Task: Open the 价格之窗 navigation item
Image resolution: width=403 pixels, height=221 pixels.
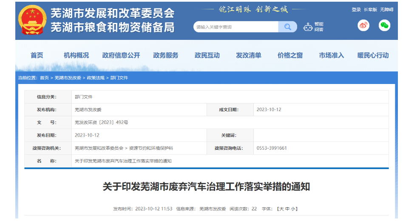Action: 290,55
